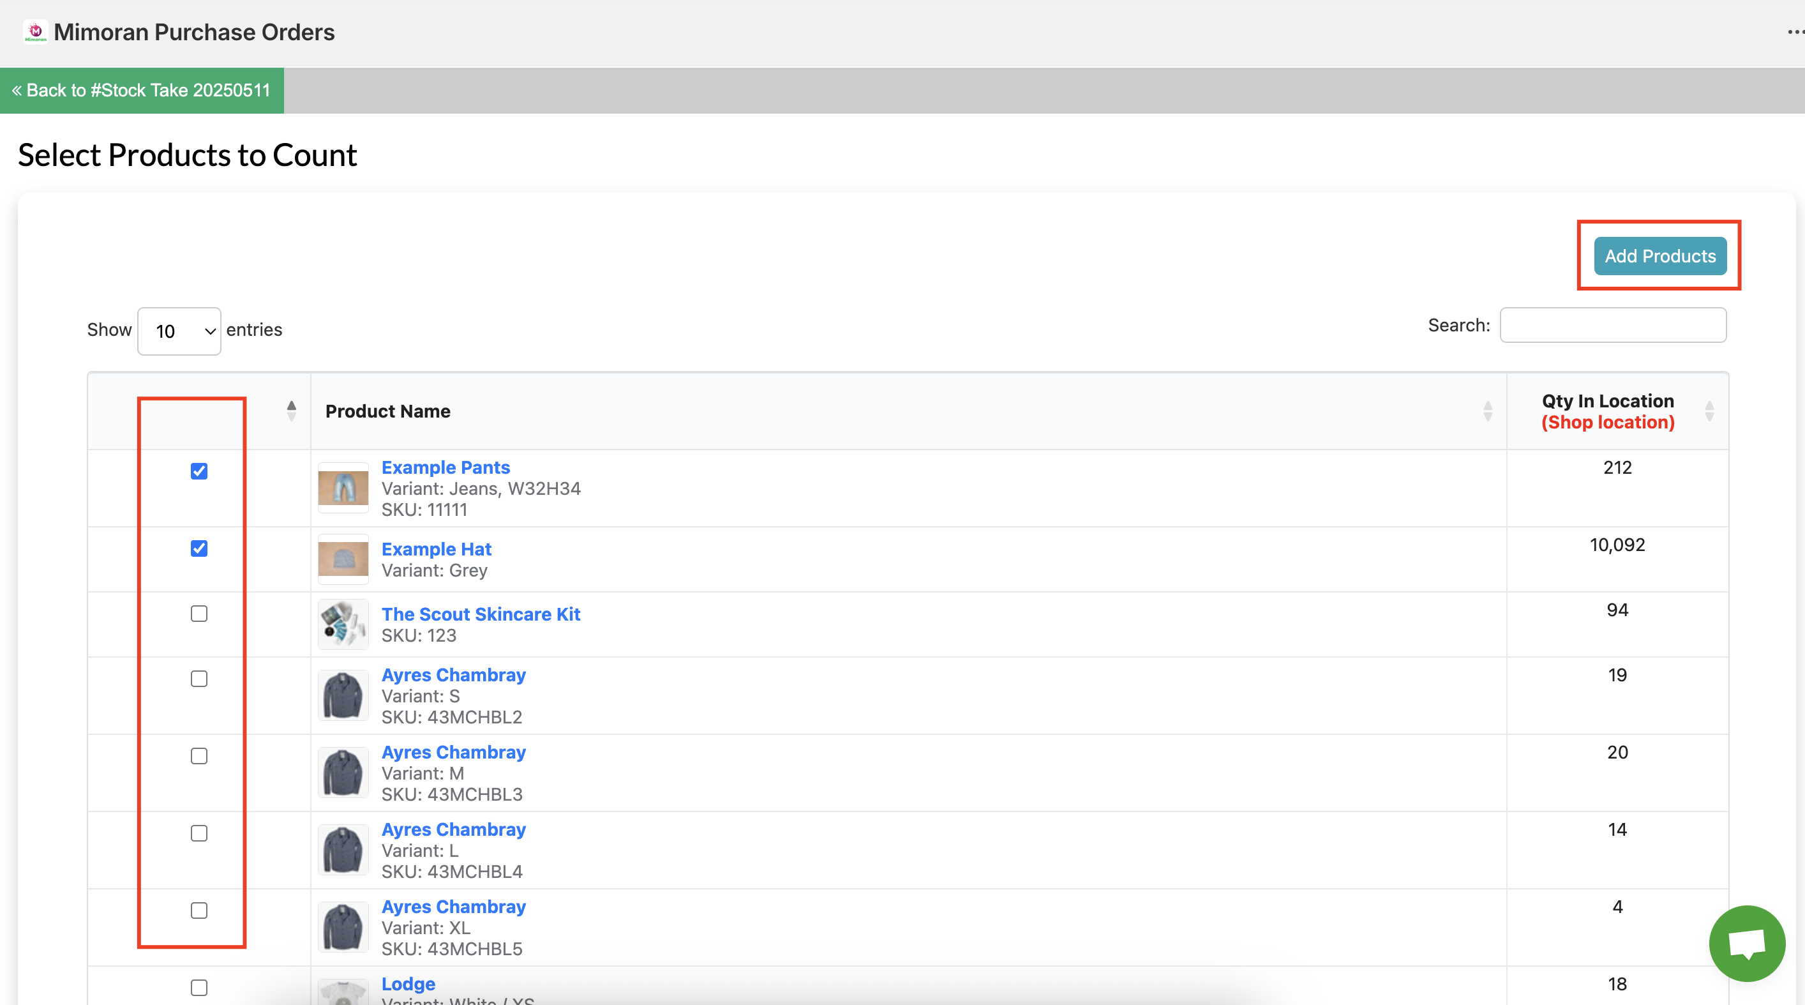Image resolution: width=1805 pixels, height=1005 pixels.
Task: Select quantity value 14
Action: point(1617,829)
